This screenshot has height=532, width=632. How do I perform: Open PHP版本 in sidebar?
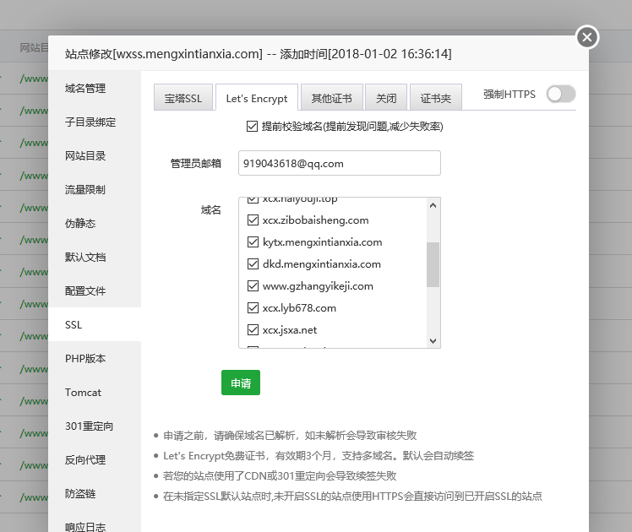[x=95, y=358]
